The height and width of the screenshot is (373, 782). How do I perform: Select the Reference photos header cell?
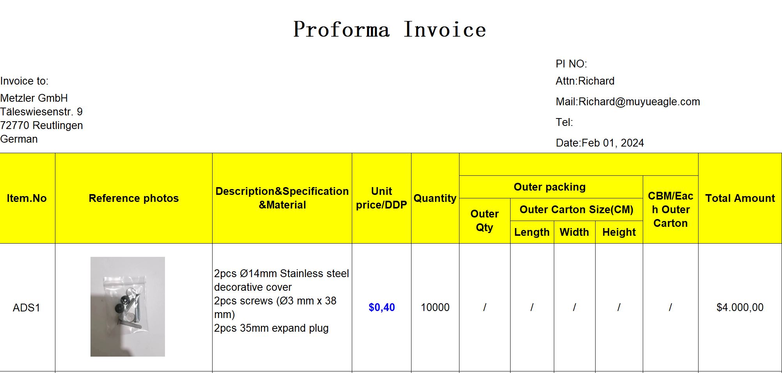tap(134, 198)
